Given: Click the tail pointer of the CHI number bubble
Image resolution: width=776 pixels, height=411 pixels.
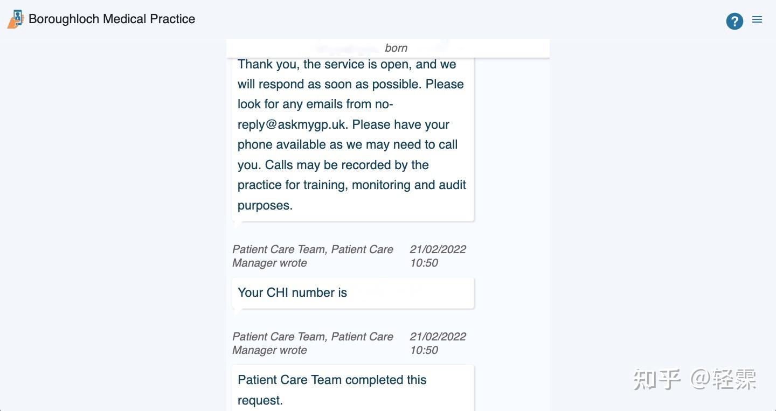Looking at the screenshot, I should [x=237, y=311].
